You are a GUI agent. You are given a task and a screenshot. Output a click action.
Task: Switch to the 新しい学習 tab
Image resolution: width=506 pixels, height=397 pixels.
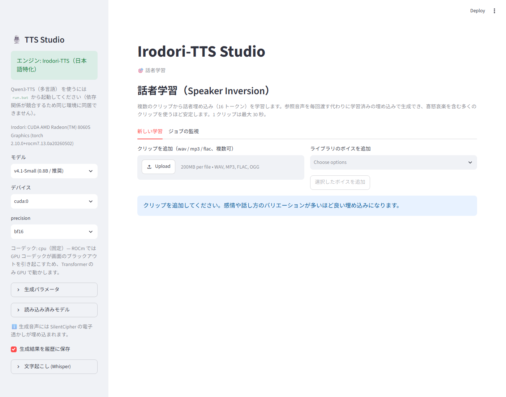(150, 131)
